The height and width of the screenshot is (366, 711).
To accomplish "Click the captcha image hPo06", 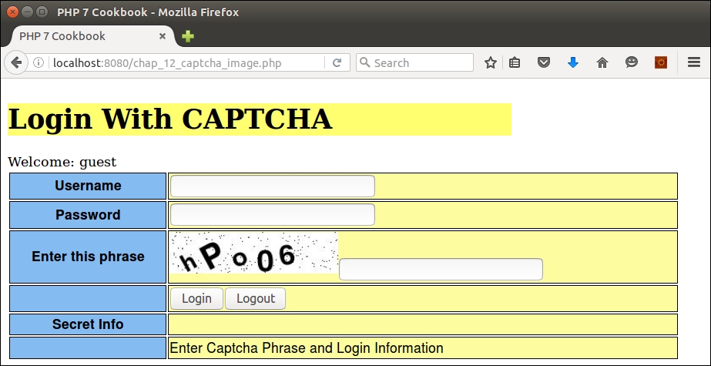I will 254,253.
